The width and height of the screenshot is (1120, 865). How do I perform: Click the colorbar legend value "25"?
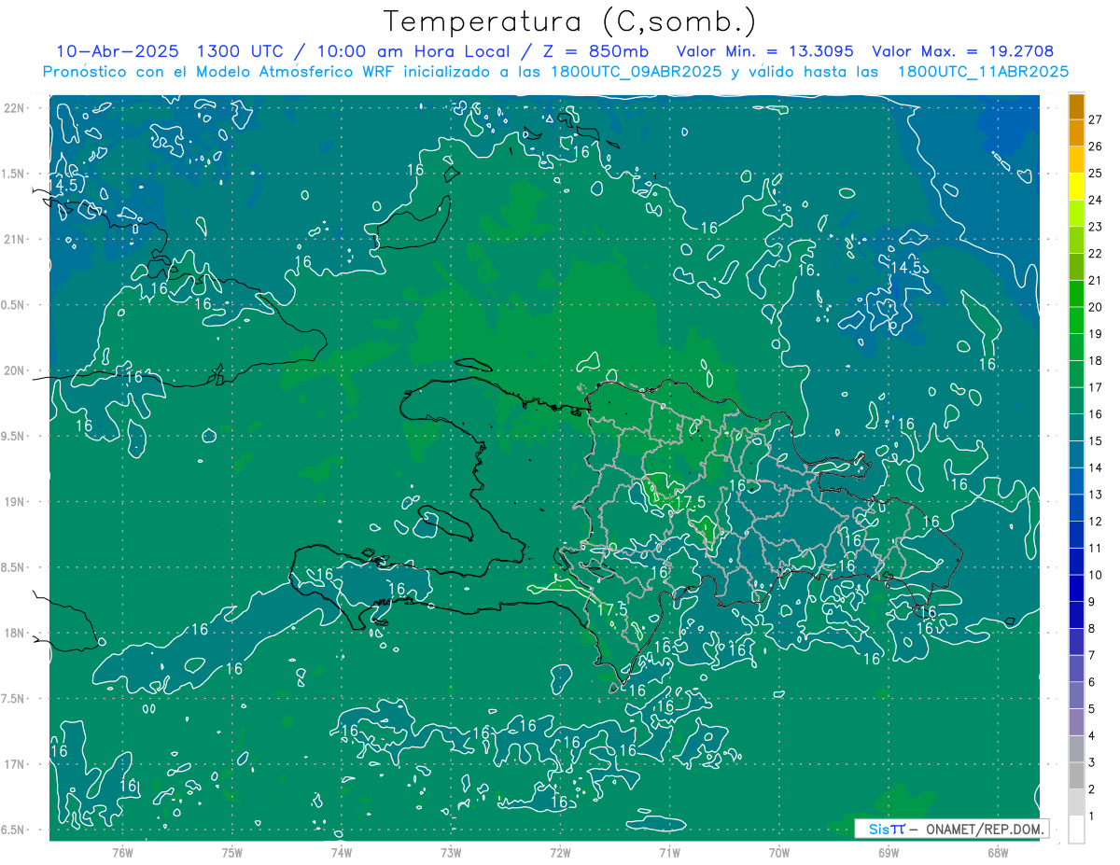(x=1096, y=173)
